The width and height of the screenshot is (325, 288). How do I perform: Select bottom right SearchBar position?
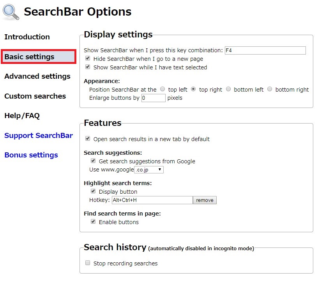[270, 89]
